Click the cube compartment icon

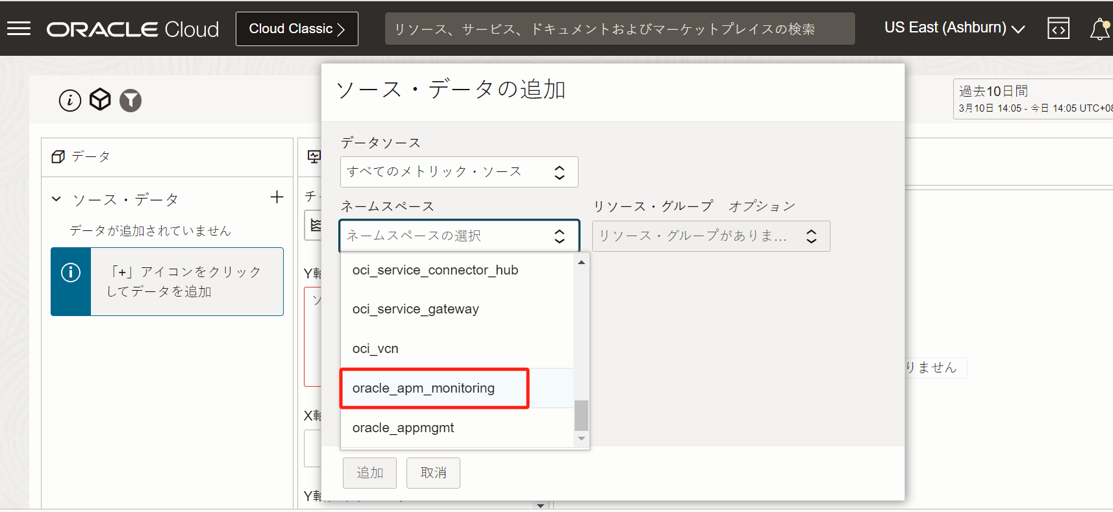pyautogui.click(x=100, y=100)
